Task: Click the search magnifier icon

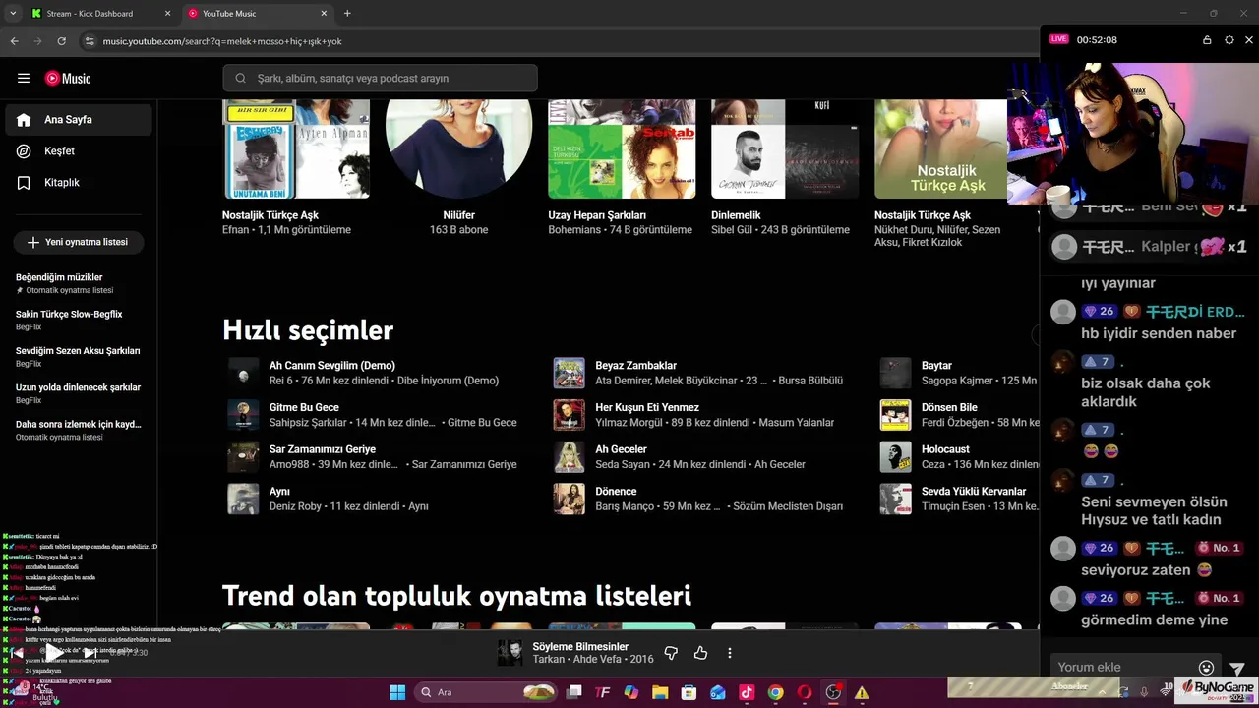Action: point(240,79)
